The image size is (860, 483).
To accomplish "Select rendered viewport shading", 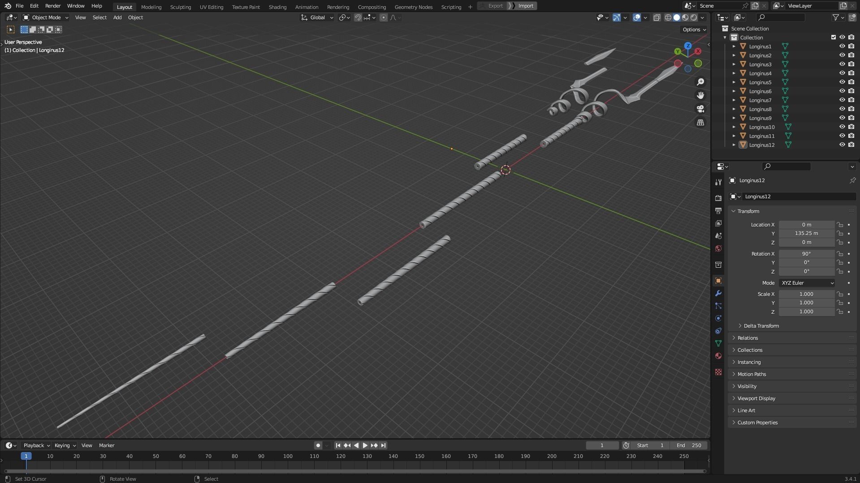I will 694,17.
